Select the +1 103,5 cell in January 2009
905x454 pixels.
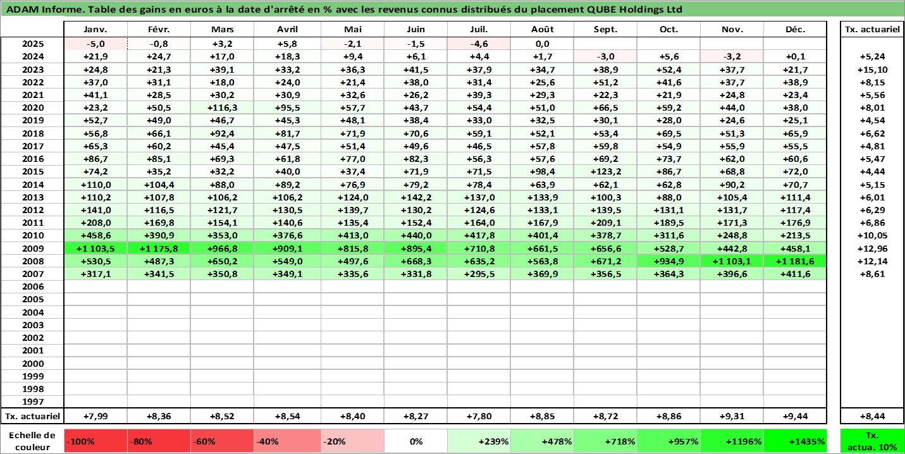[96, 248]
